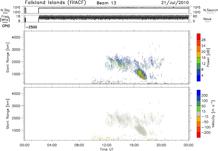The image size is (218, 151).
Task: Click the "12:00" time tick label
Action: pyautogui.click(x=107, y=145)
